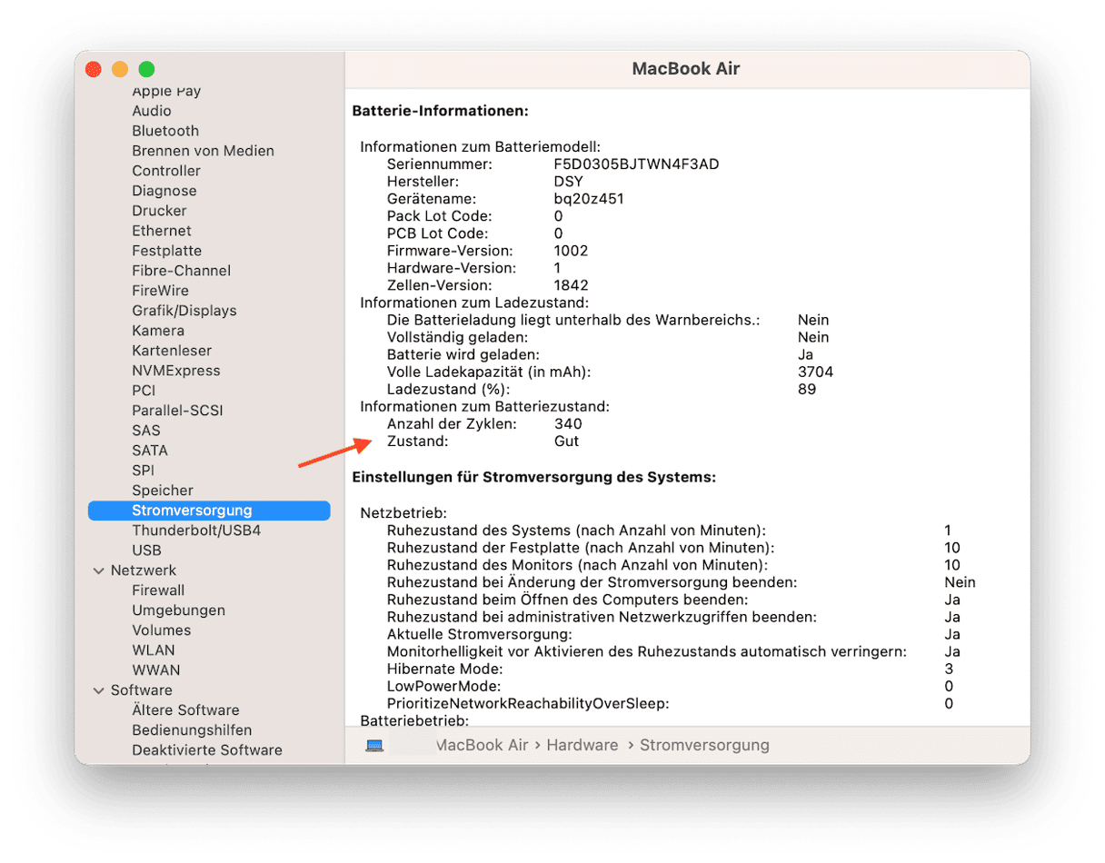Select Deaktivierte Software in the sidebar

(207, 750)
